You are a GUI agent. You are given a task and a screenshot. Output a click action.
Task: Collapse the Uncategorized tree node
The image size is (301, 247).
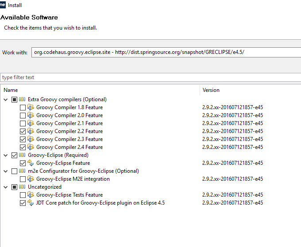6,187
